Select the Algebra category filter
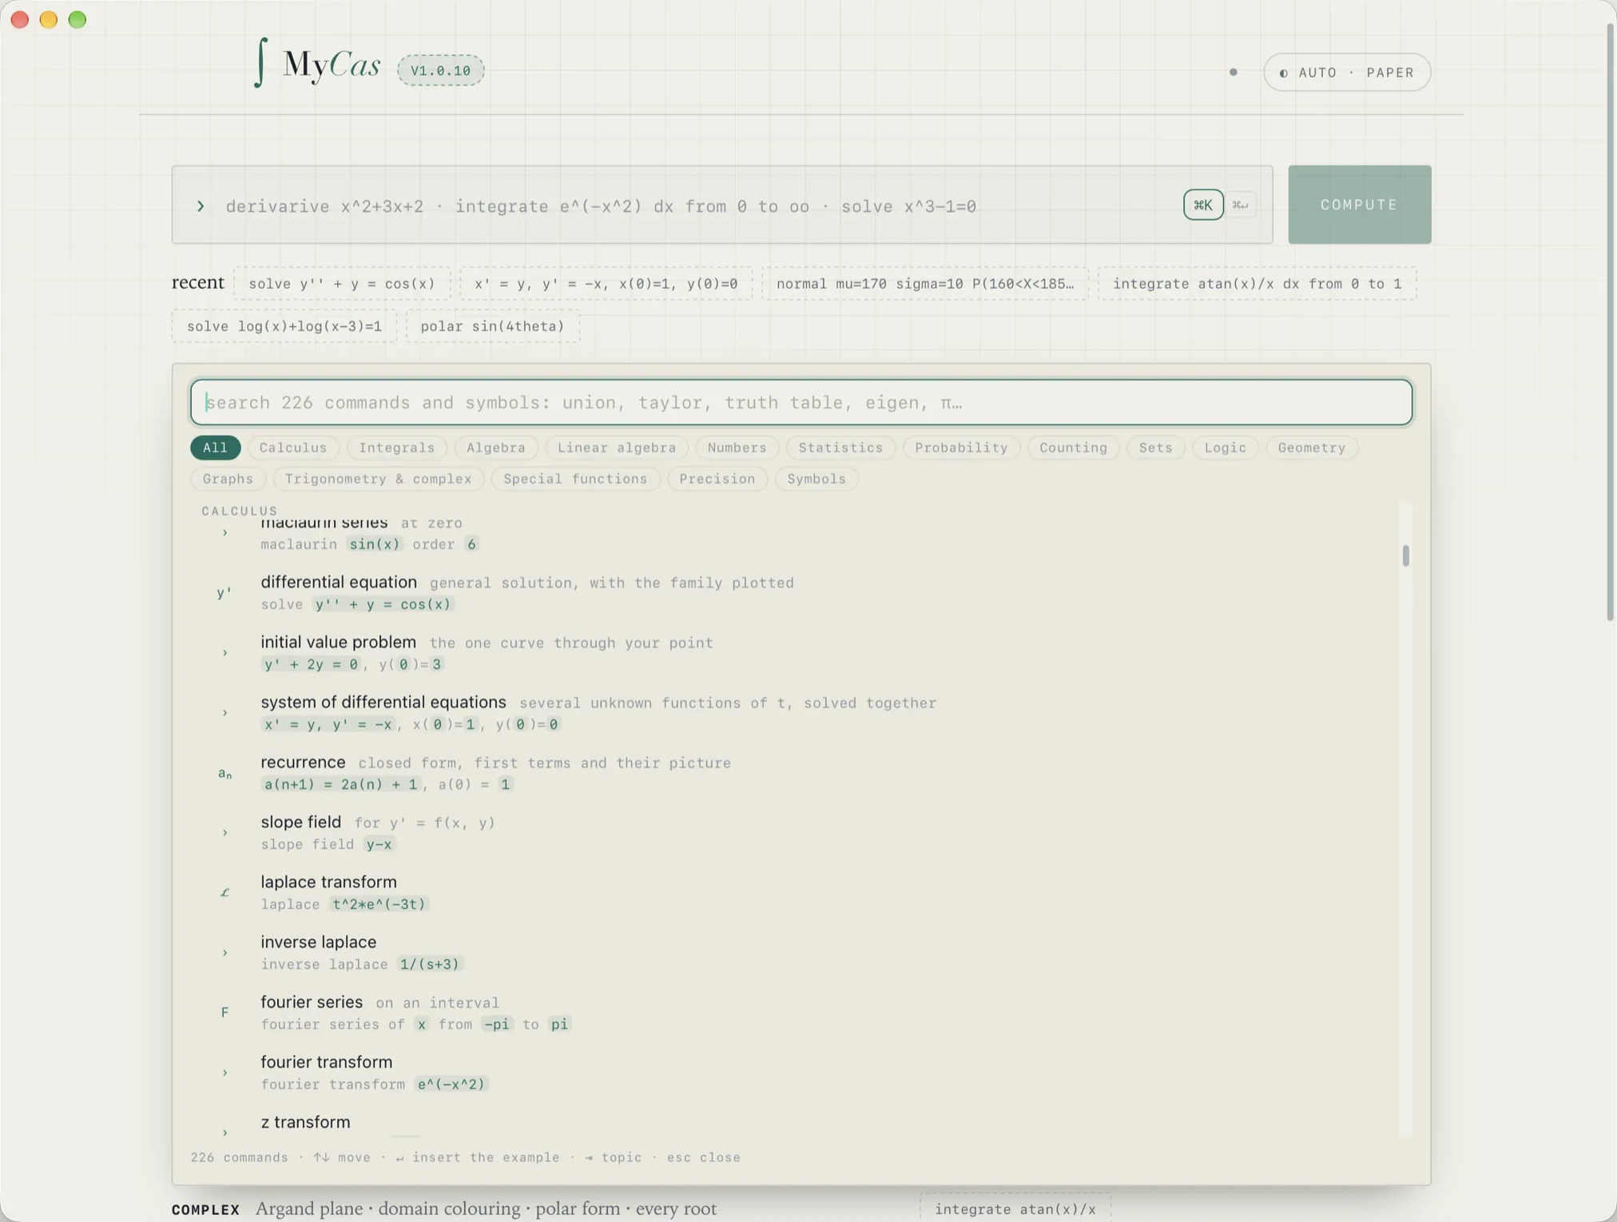This screenshot has height=1222, width=1617. (x=496, y=448)
